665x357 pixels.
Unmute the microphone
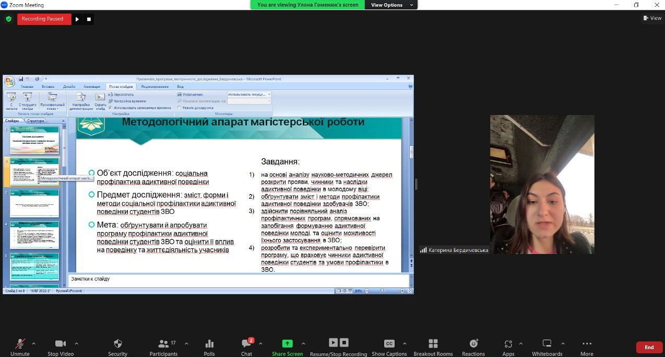(20, 343)
